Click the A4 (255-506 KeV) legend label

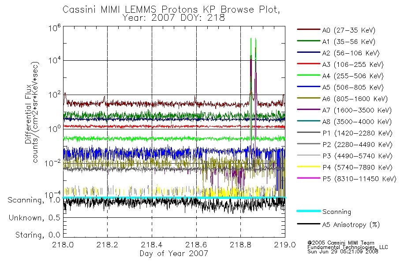[353, 76]
